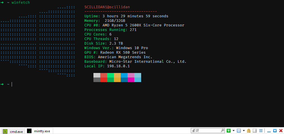284x134 pixels.
Task: Click the magenta color block
Action: point(131,80)
